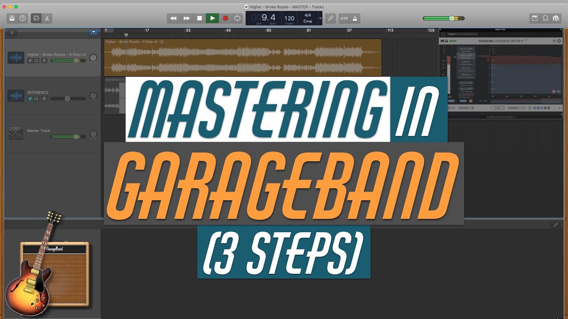Viewport: 568px width, 319px height.
Task: Toggle the metronome click
Action: pyautogui.click(x=355, y=18)
